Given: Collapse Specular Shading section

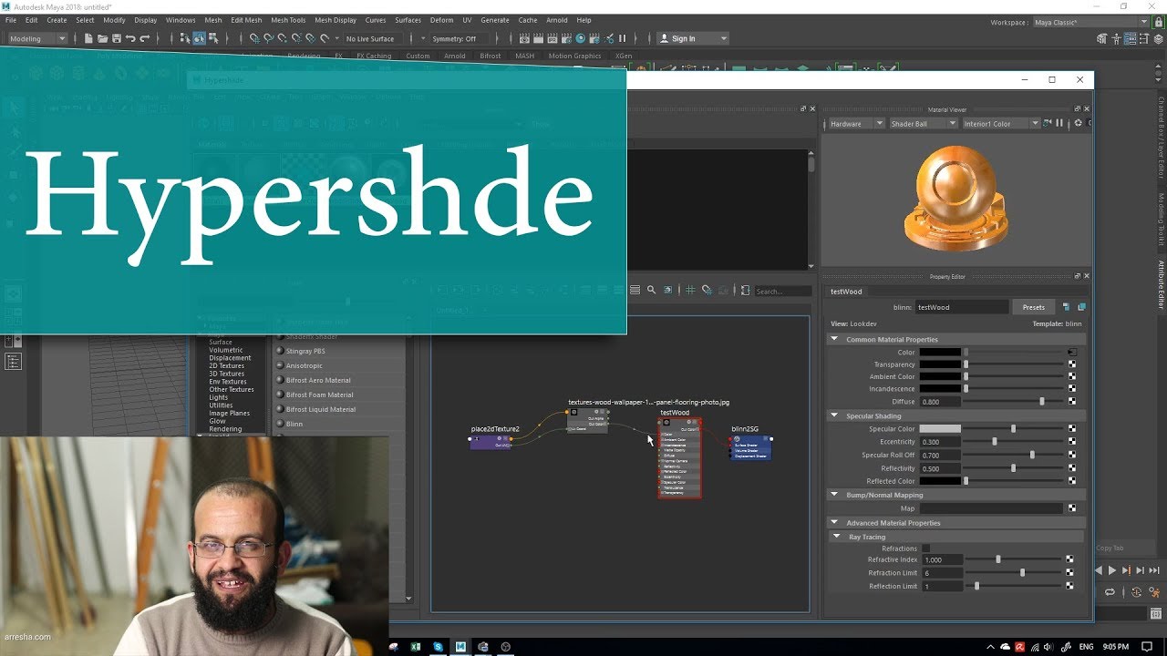Looking at the screenshot, I should point(834,415).
